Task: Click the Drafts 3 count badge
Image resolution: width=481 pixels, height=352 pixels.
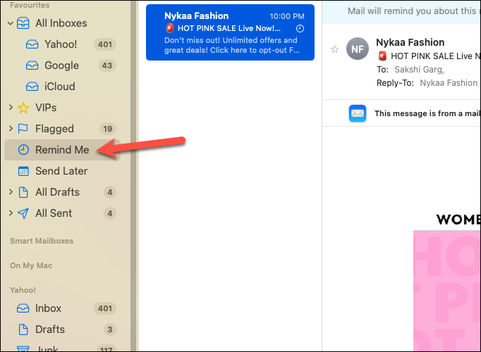Action: point(110,329)
